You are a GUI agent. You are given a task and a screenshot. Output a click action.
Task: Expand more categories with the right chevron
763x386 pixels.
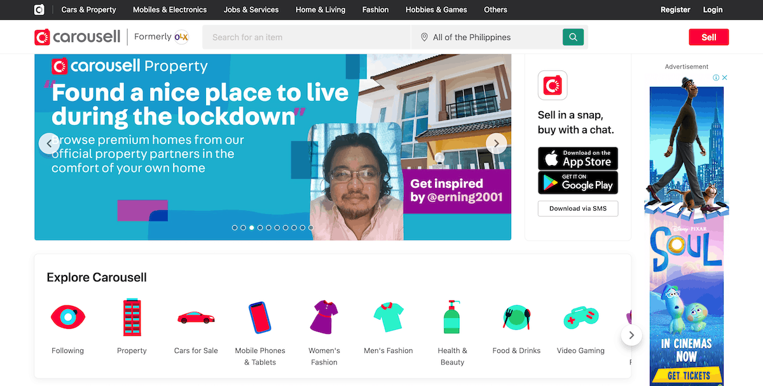(631, 335)
